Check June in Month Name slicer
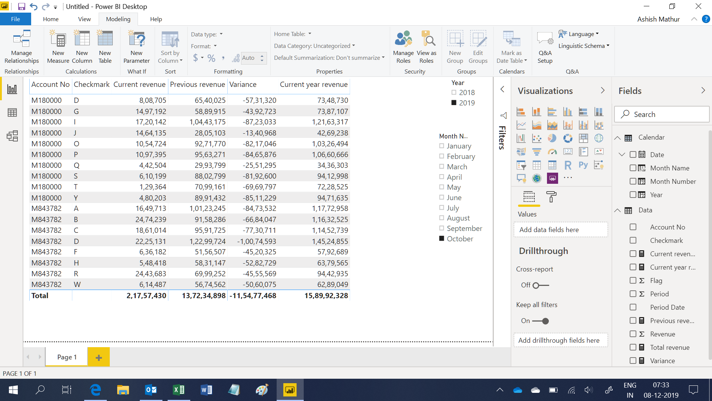The height and width of the screenshot is (401, 712). (x=442, y=198)
